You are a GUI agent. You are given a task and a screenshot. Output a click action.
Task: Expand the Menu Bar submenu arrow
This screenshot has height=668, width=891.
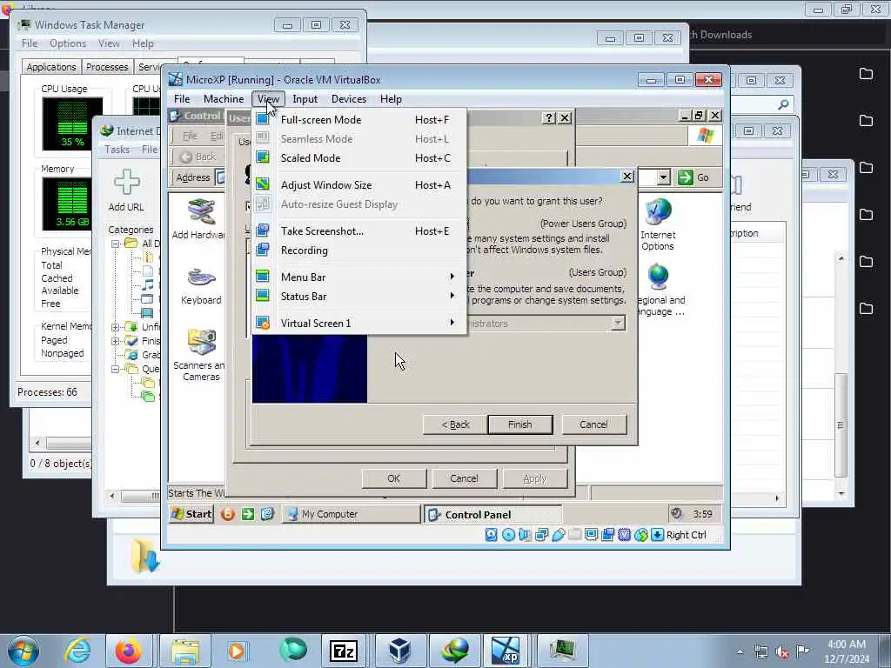[x=452, y=277]
